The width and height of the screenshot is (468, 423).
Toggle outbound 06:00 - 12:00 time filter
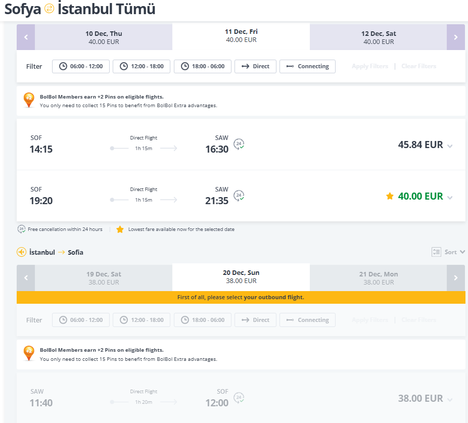[x=81, y=66]
